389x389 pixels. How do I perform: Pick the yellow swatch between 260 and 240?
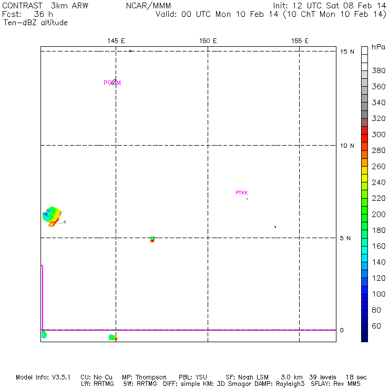(364, 178)
